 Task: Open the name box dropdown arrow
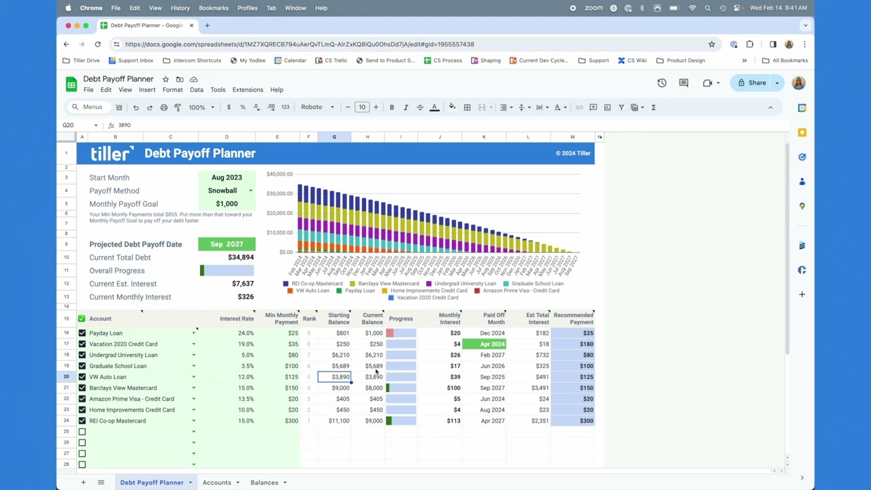click(x=95, y=125)
